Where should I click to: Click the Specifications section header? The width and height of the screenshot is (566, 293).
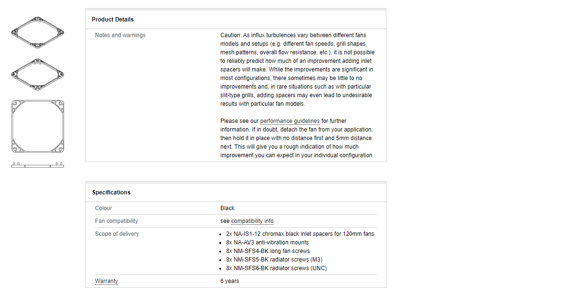[x=111, y=192]
